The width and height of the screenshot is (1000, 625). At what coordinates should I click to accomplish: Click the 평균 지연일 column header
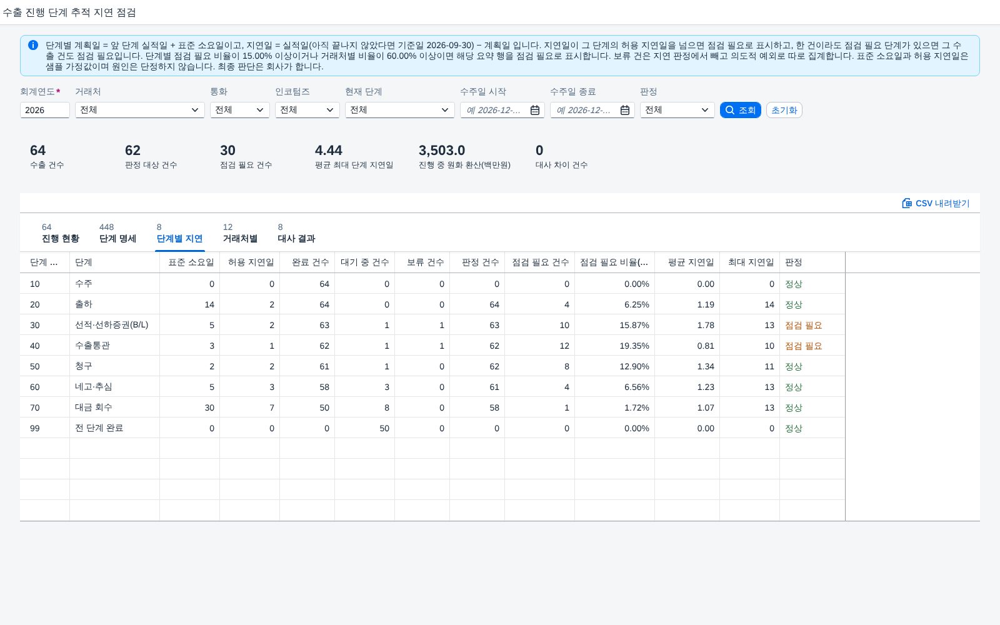coord(687,262)
